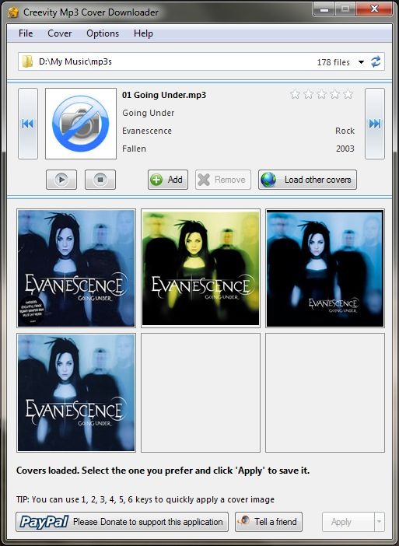Click the no-cover camera placeholder image

pos(81,124)
